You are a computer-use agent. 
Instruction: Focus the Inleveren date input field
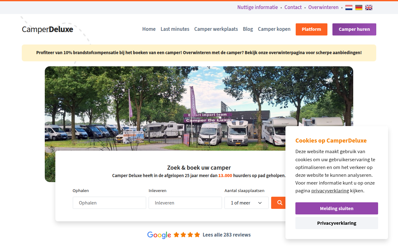tap(185, 203)
